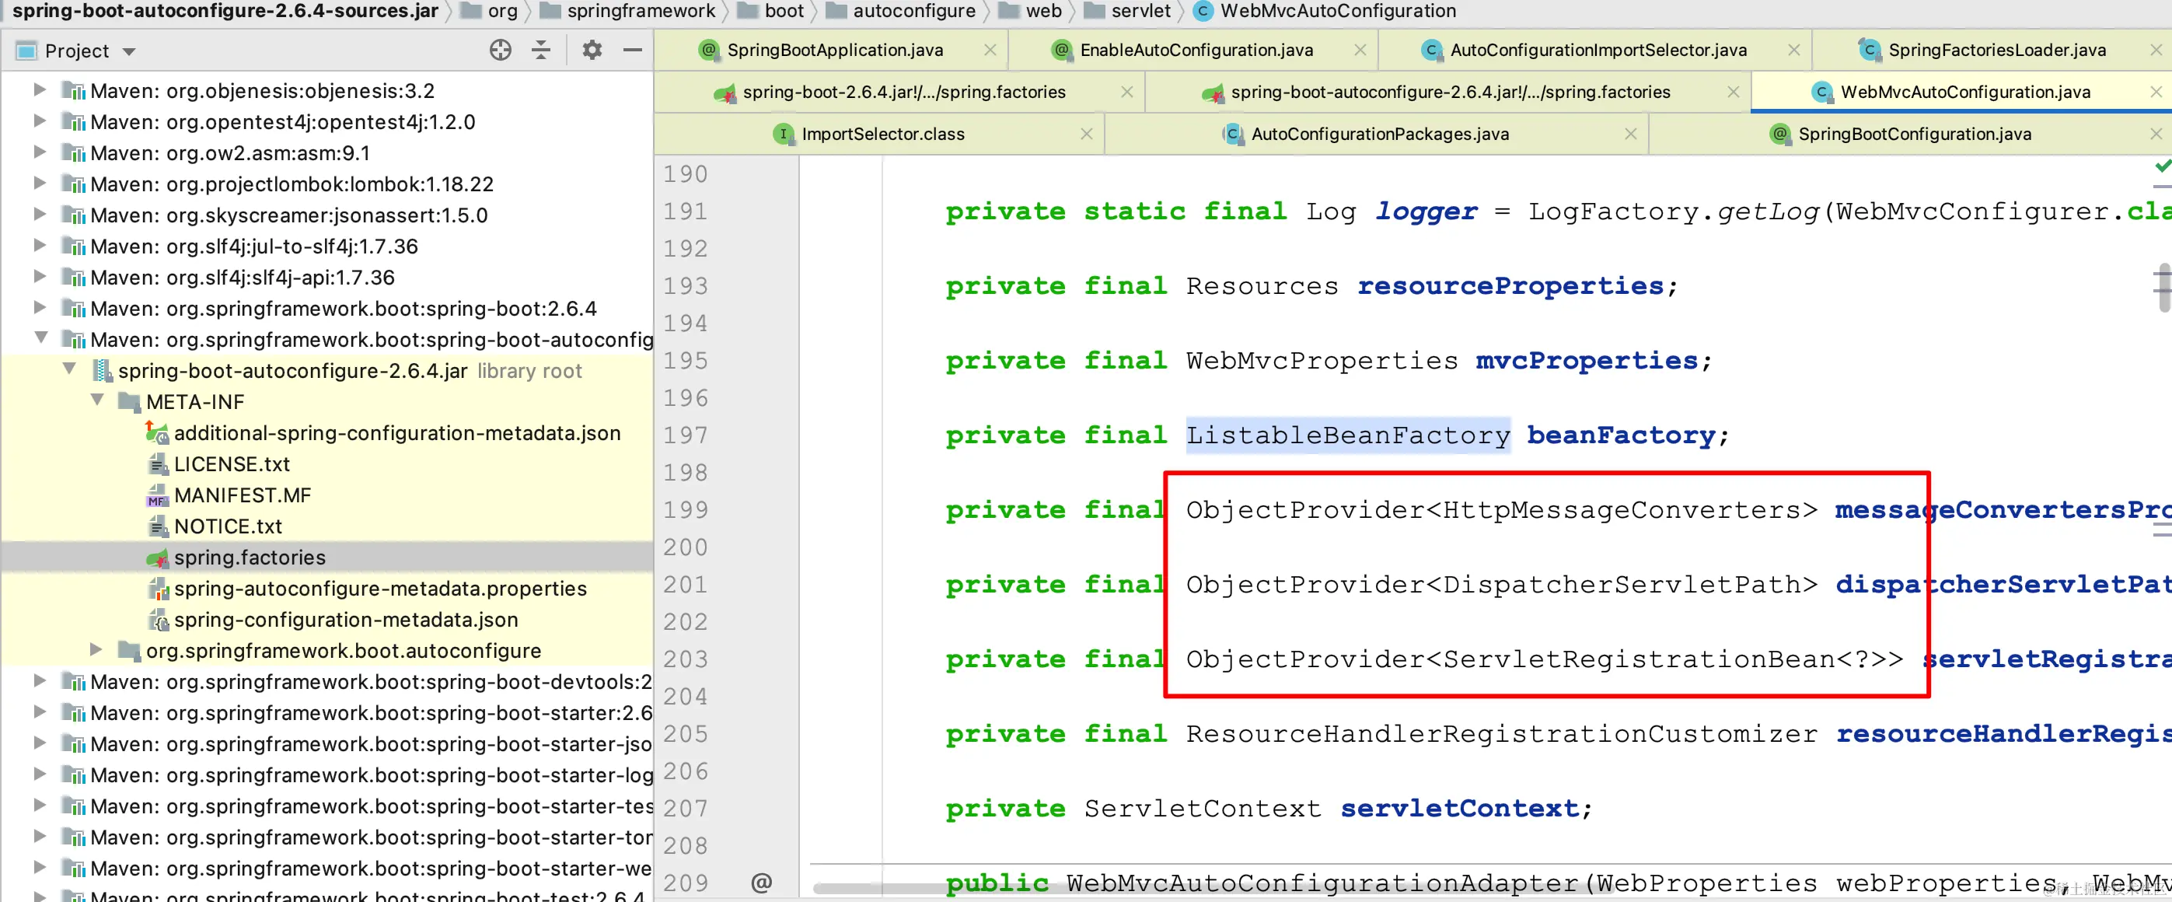
Task: Select spring.factories file in tree
Action: coord(250,557)
